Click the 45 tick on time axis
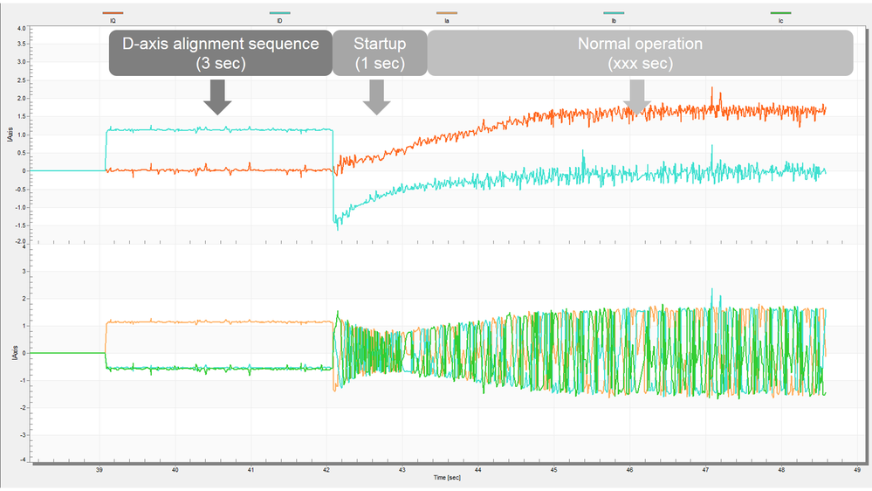This screenshot has height=491, width=872. (x=554, y=470)
